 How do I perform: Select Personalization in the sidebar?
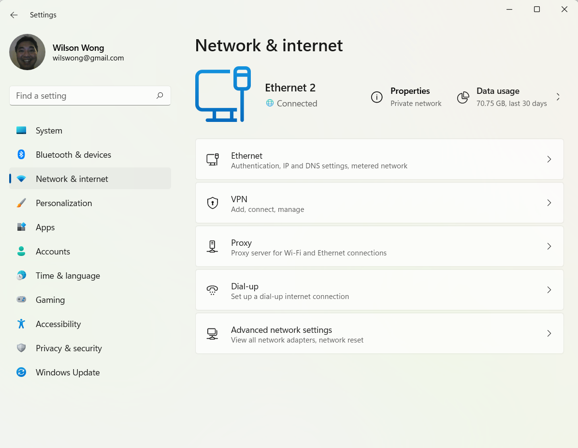pos(90,203)
